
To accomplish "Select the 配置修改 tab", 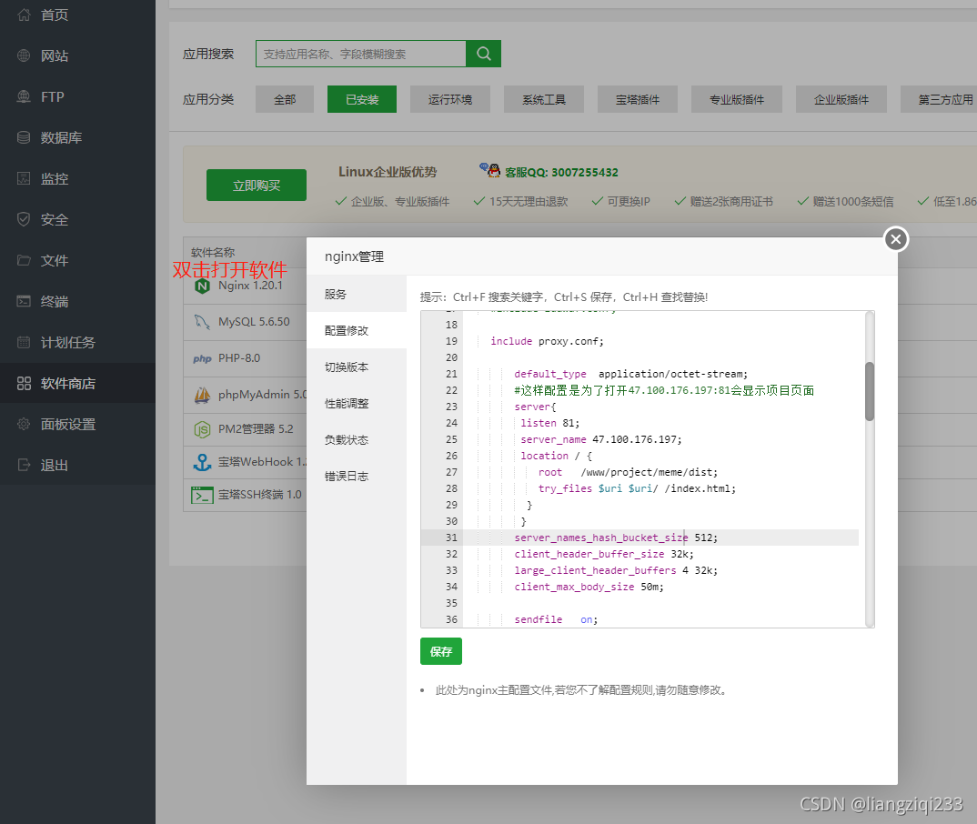I will (x=357, y=330).
